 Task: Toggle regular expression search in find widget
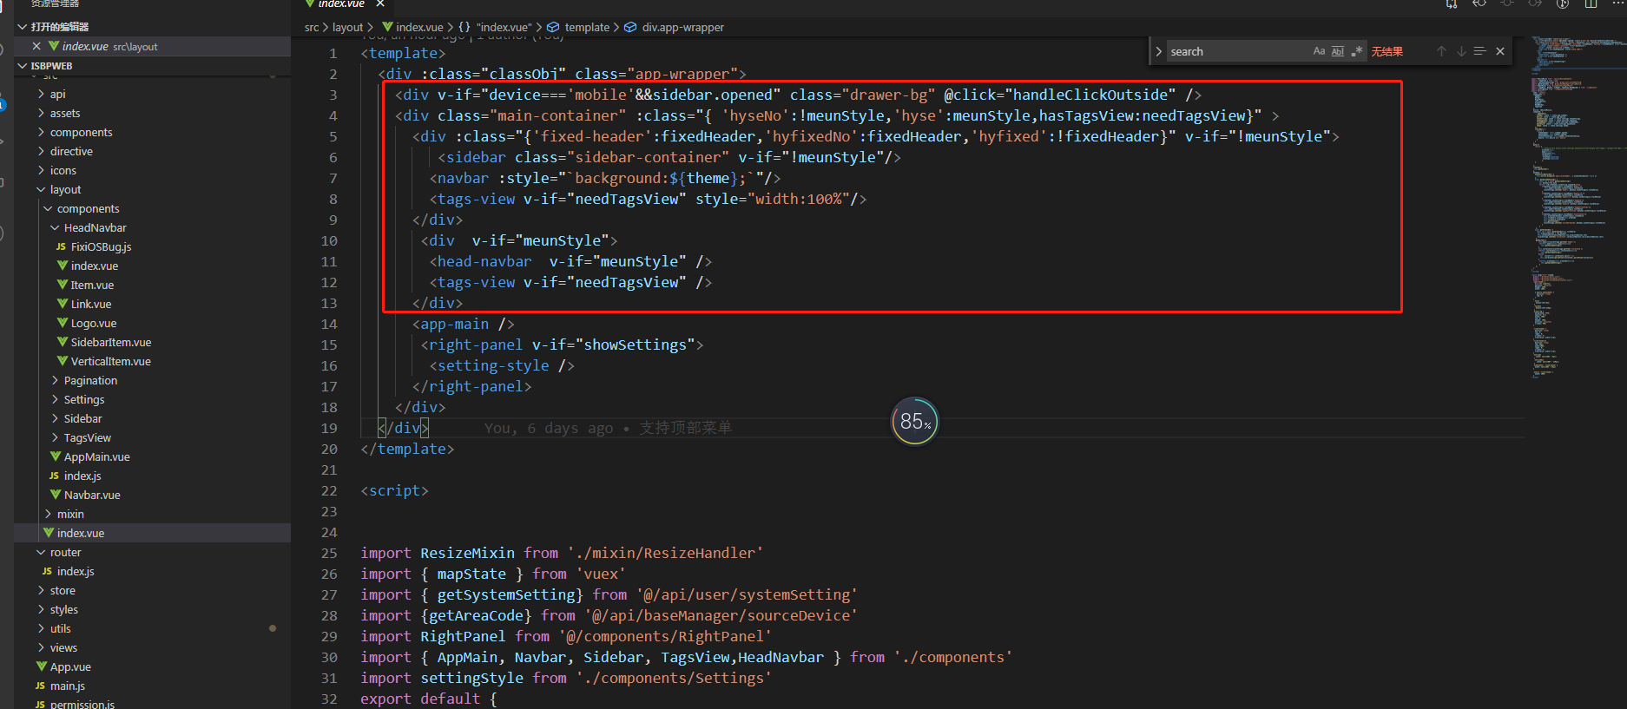pyautogui.click(x=1357, y=51)
